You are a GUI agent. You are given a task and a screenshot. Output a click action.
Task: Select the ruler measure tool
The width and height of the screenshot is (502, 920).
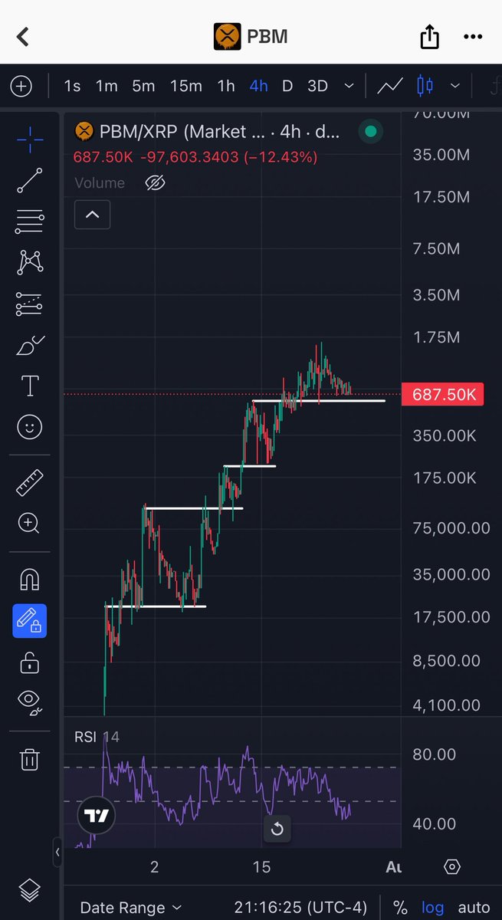point(29,483)
